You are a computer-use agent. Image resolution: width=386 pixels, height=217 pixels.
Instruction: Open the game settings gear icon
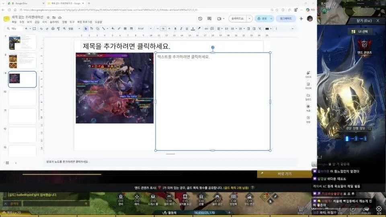[379, 209]
